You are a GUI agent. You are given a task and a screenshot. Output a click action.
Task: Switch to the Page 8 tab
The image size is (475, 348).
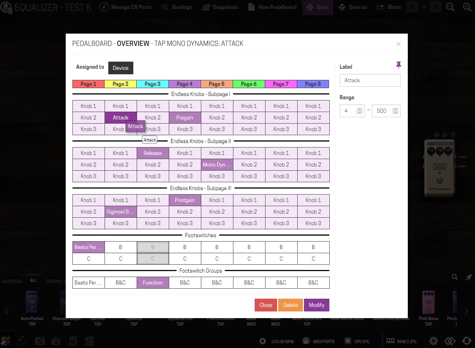(x=313, y=84)
